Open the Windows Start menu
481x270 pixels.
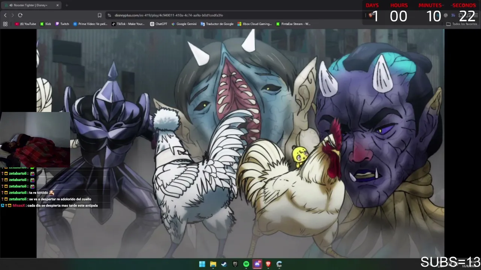click(202, 264)
